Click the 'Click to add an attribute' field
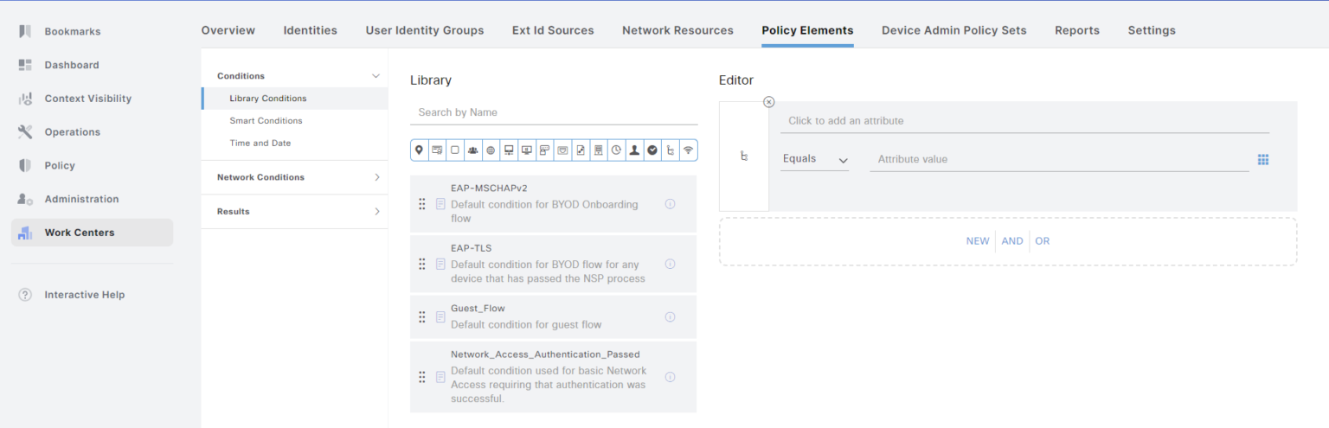This screenshot has width=1329, height=428. pyautogui.click(x=1024, y=121)
